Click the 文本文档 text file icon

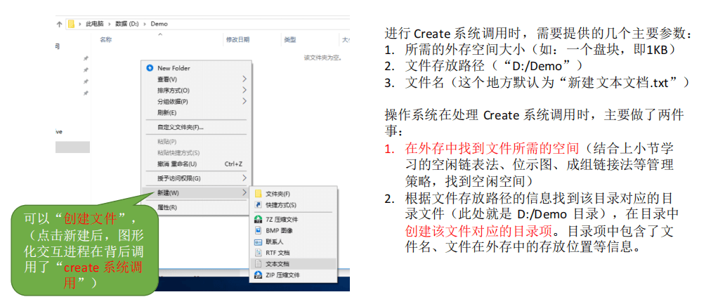pyautogui.click(x=258, y=264)
